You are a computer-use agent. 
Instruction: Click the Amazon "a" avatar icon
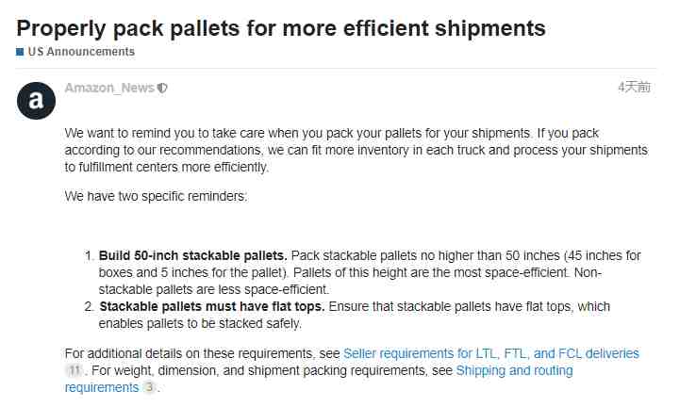click(37, 101)
